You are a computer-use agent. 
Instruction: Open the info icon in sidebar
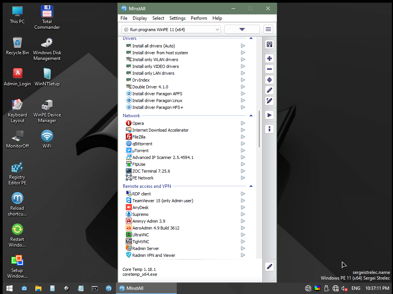[269, 129]
